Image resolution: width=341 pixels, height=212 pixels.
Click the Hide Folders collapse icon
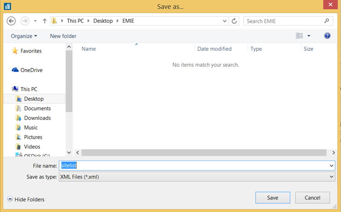pyautogui.click(x=10, y=199)
